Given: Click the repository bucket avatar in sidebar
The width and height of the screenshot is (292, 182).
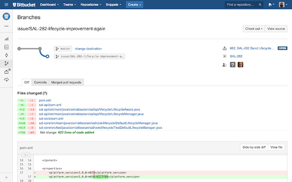Looking at the screenshot, I should [x=6, y=17].
